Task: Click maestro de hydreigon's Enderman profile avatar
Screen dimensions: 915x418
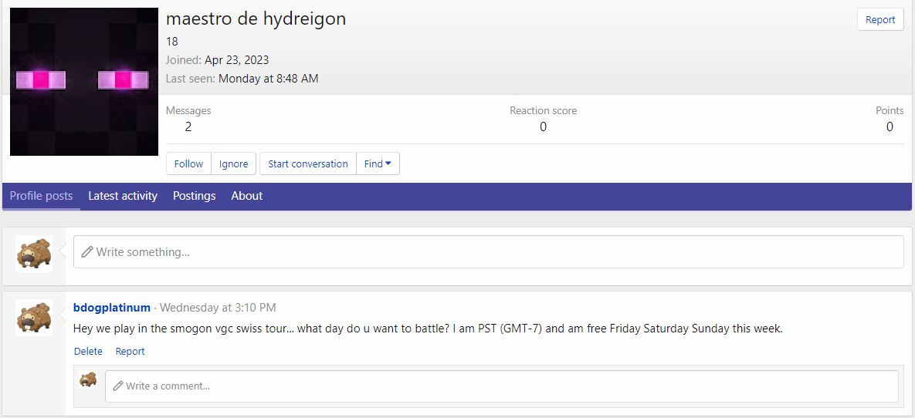Action: pos(83,82)
